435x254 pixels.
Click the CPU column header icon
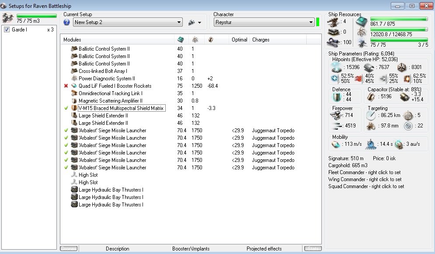pos(181,40)
